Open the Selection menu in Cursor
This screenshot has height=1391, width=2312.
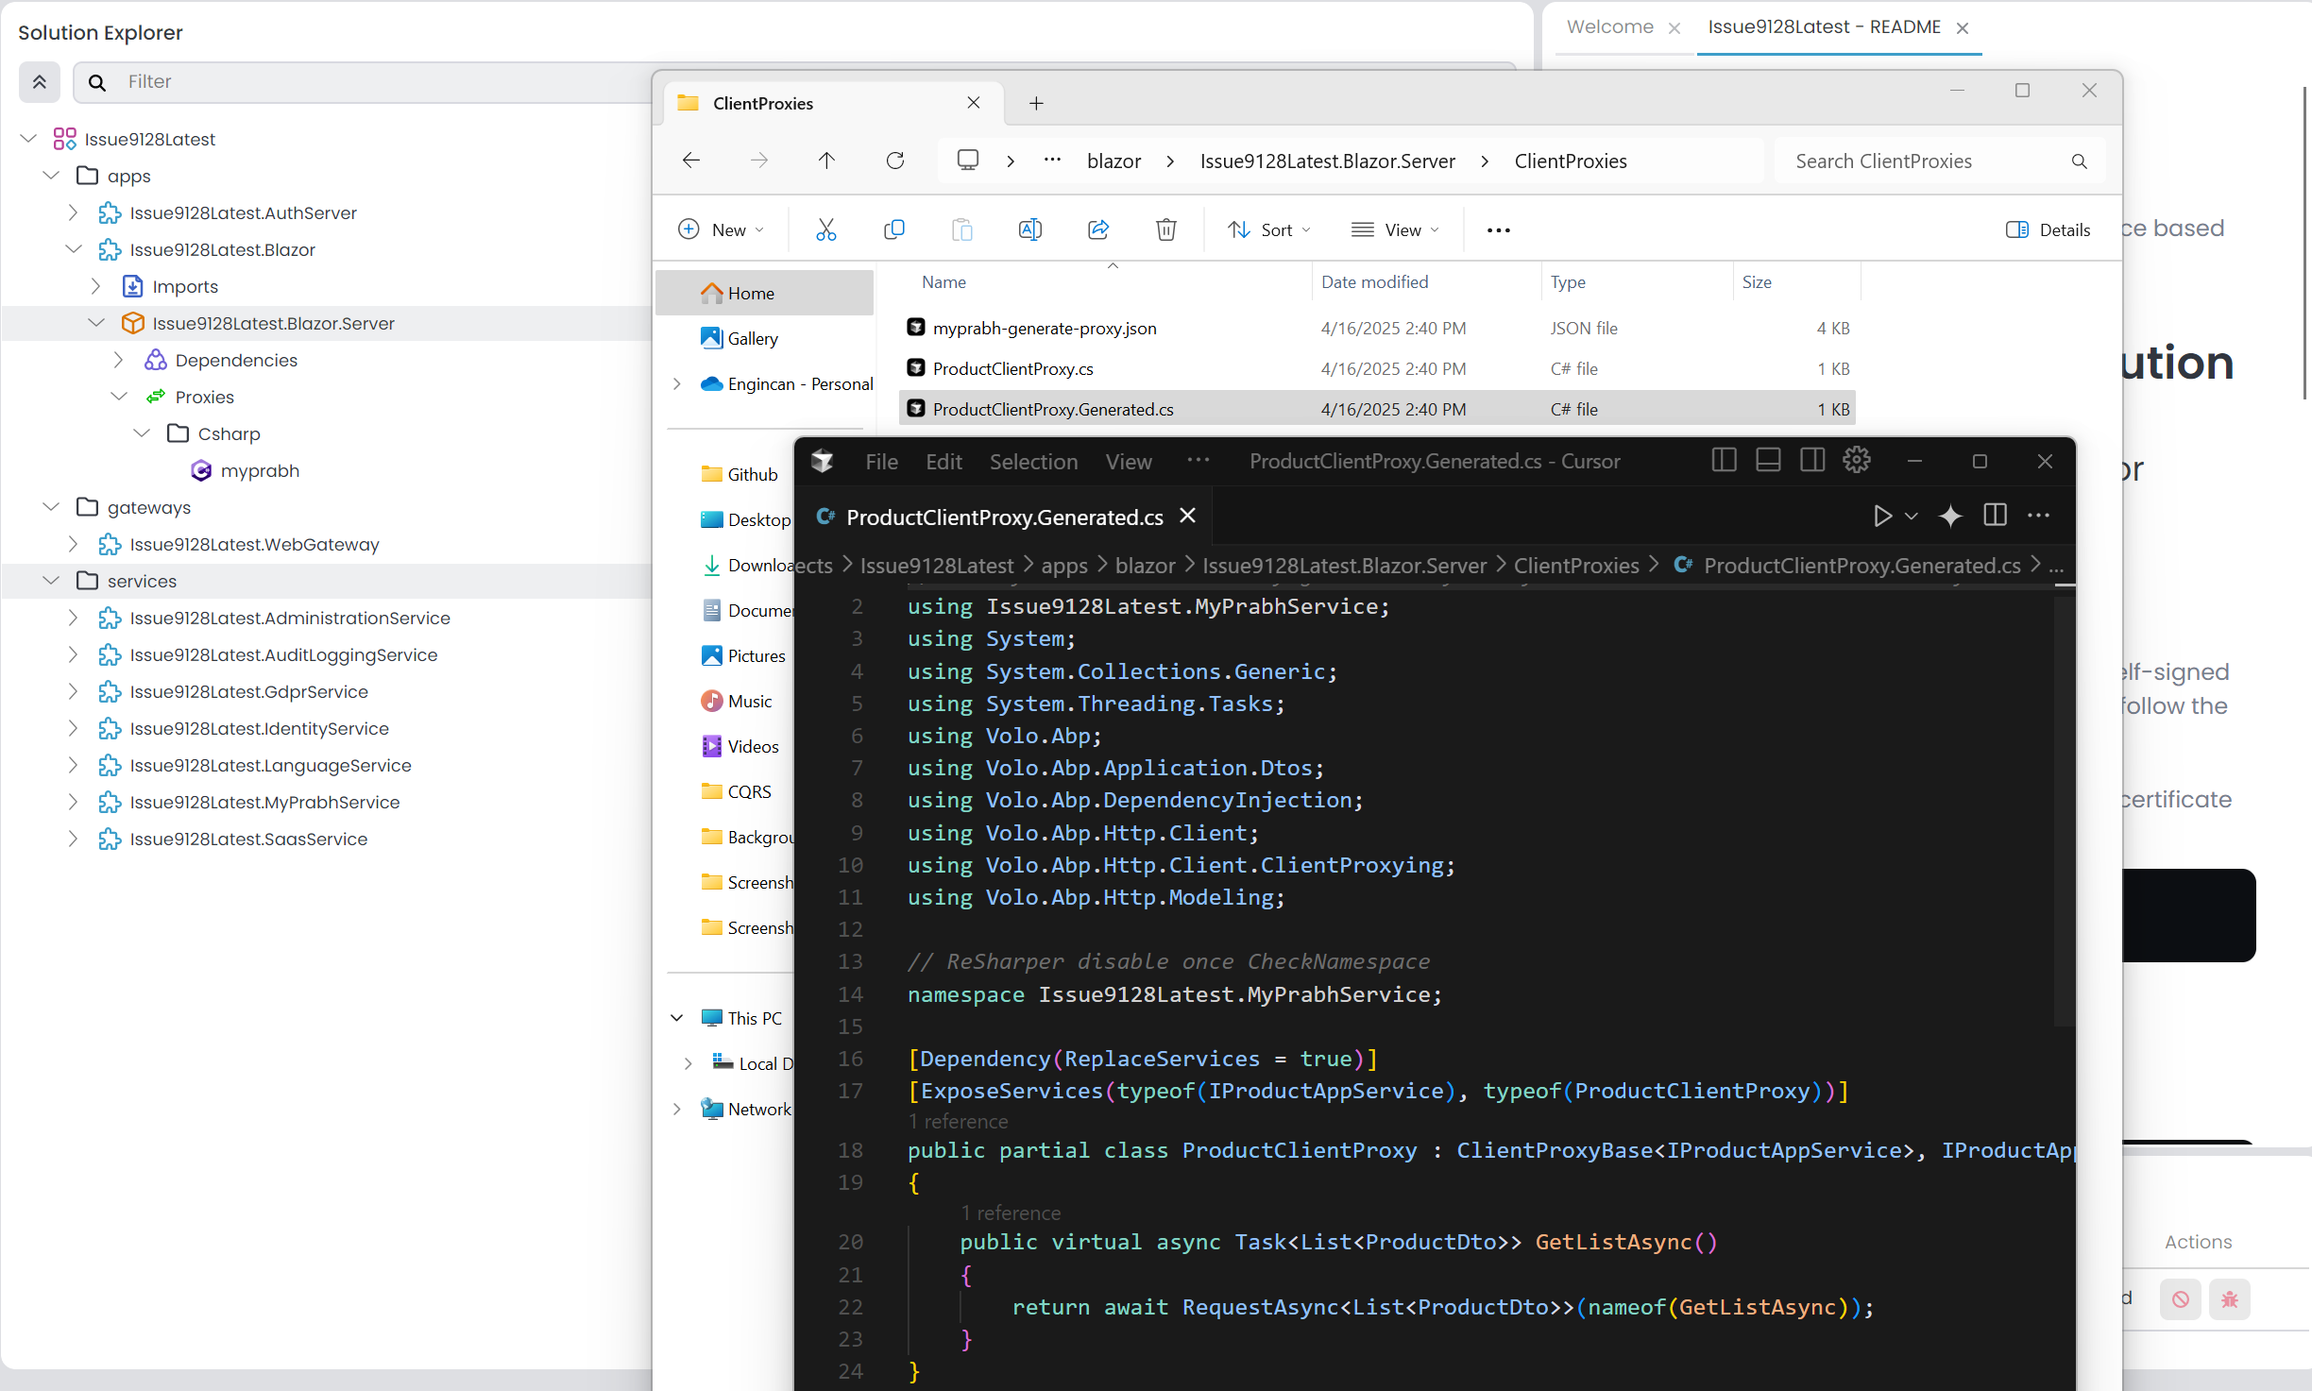[1033, 462]
